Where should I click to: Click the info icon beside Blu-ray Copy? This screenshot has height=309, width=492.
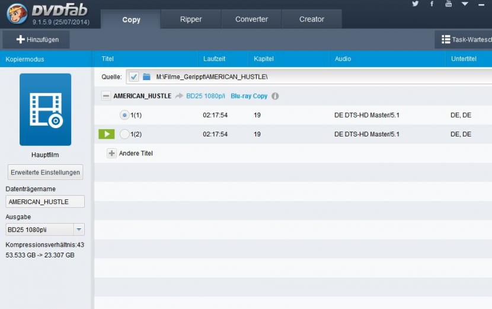click(275, 96)
